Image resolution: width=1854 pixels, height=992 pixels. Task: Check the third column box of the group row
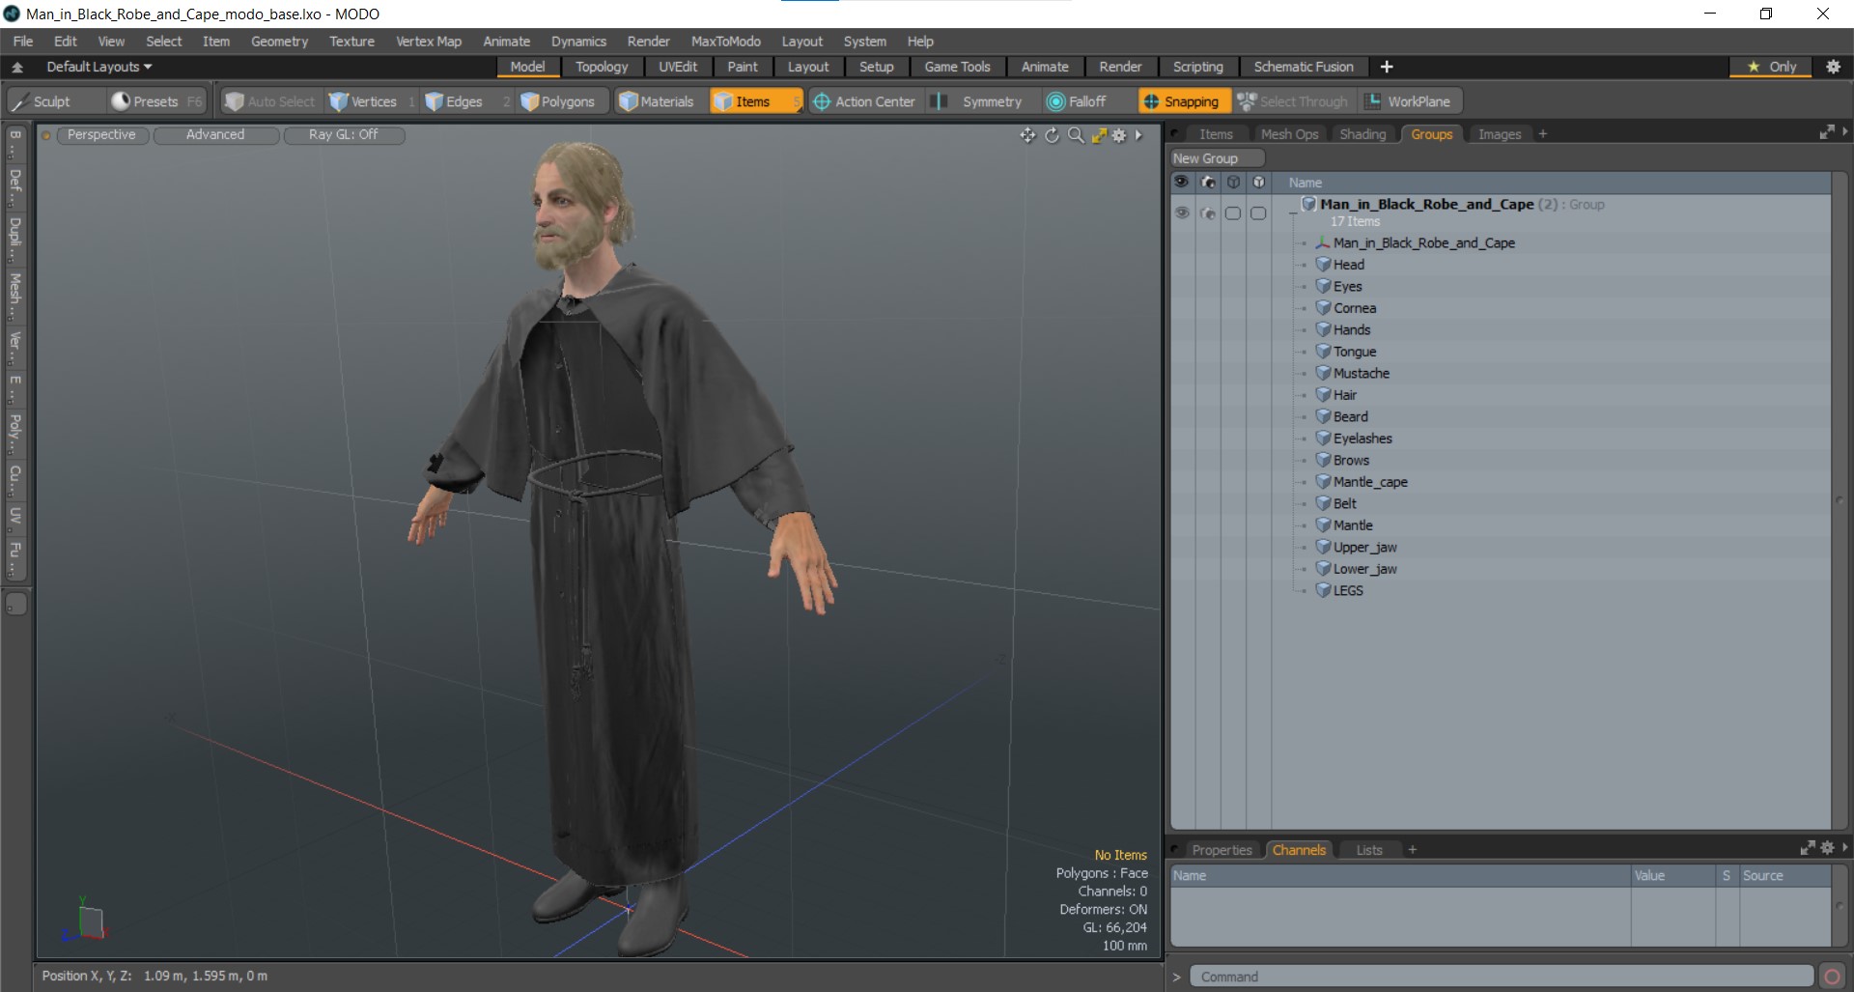point(1233,213)
